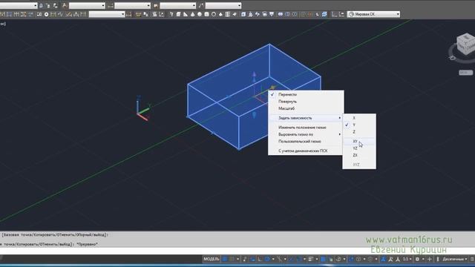Click the table style icon

tap(156, 5)
